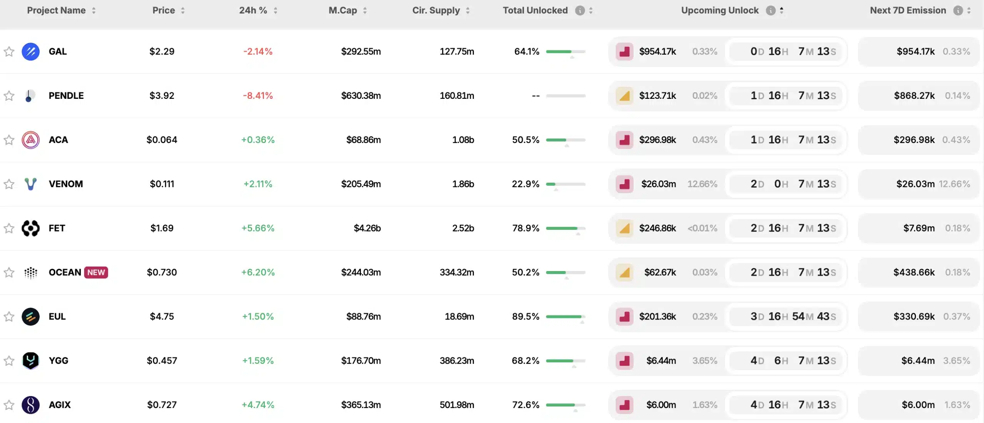Viewport: 984px width, 423px height.
Task: Click GAL's 0D 16H countdown timer
Action: pyautogui.click(x=786, y=52)
